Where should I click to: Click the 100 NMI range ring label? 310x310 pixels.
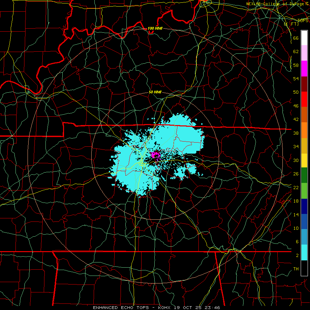click(155, 28)
